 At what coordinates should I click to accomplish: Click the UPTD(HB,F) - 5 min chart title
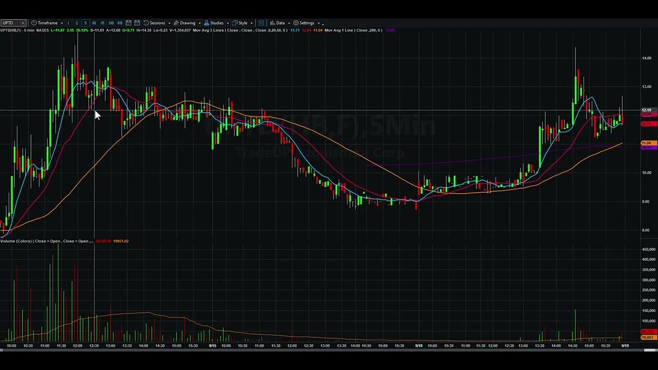click(17, 30)
